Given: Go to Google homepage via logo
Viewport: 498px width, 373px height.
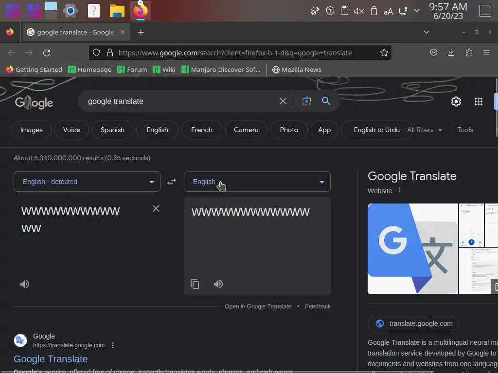Looking at the screenshot, I should click(x=34, y=102).
